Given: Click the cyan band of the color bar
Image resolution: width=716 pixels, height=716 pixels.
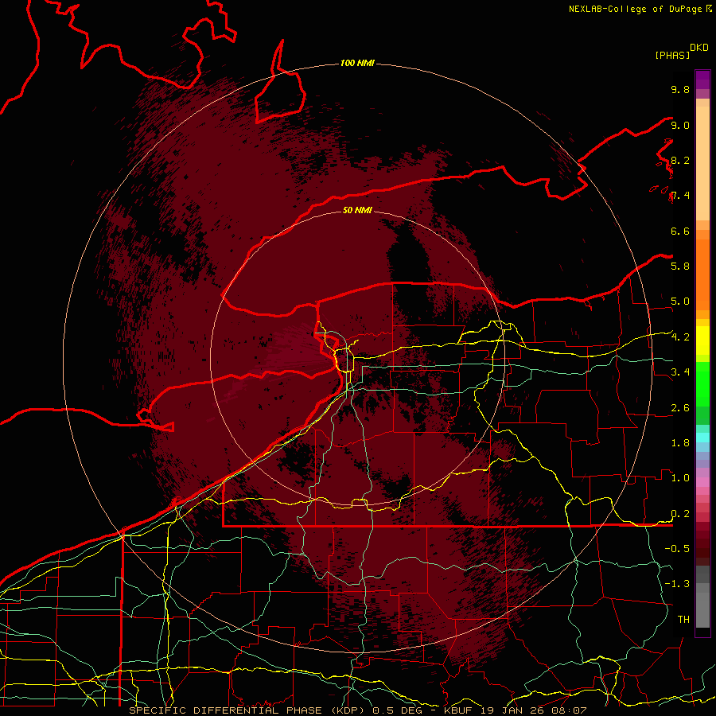Looking at the screenshot, I should [x=702, y=437].
